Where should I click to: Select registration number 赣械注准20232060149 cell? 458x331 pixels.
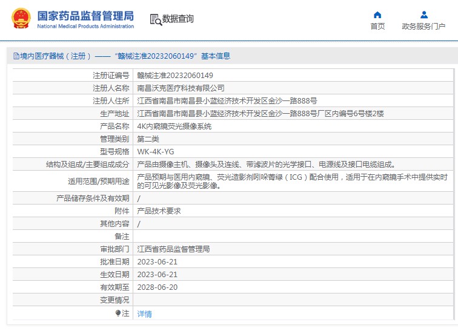(175, 76)
